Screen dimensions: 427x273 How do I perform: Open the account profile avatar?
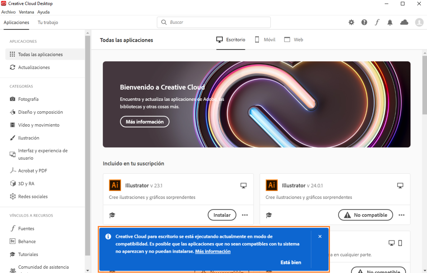click(x=419, y=22)
